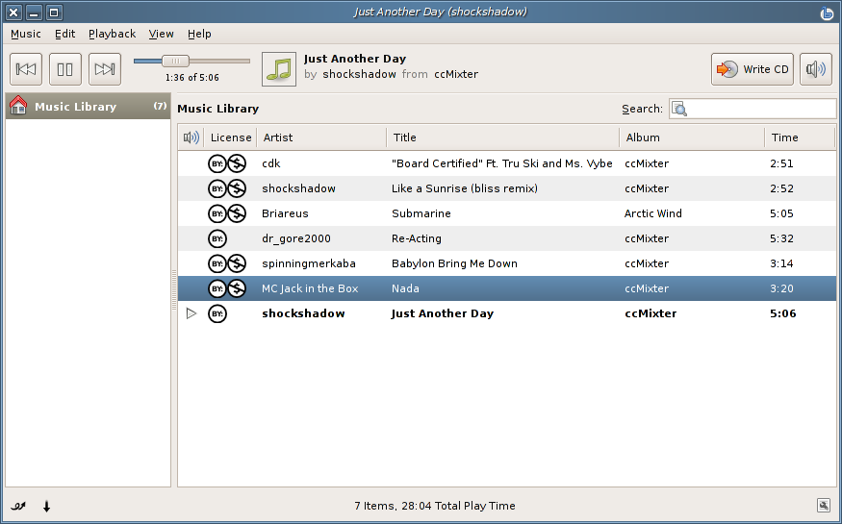Click 'shockshadow' artist link in now playing
The width and height of the screenshot is (842, 524).
[359, 75]
